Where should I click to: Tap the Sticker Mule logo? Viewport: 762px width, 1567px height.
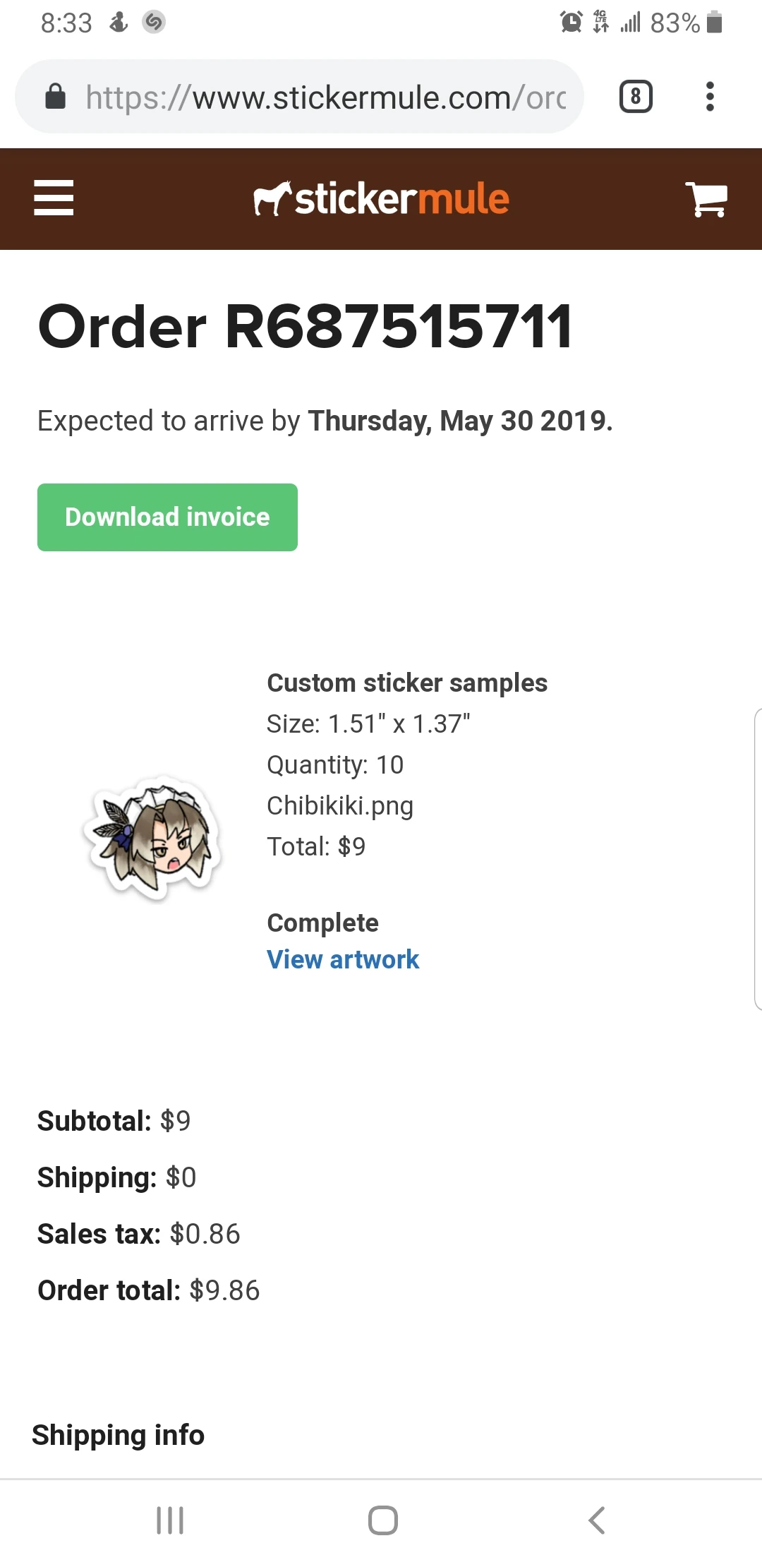tap(381, 199)
